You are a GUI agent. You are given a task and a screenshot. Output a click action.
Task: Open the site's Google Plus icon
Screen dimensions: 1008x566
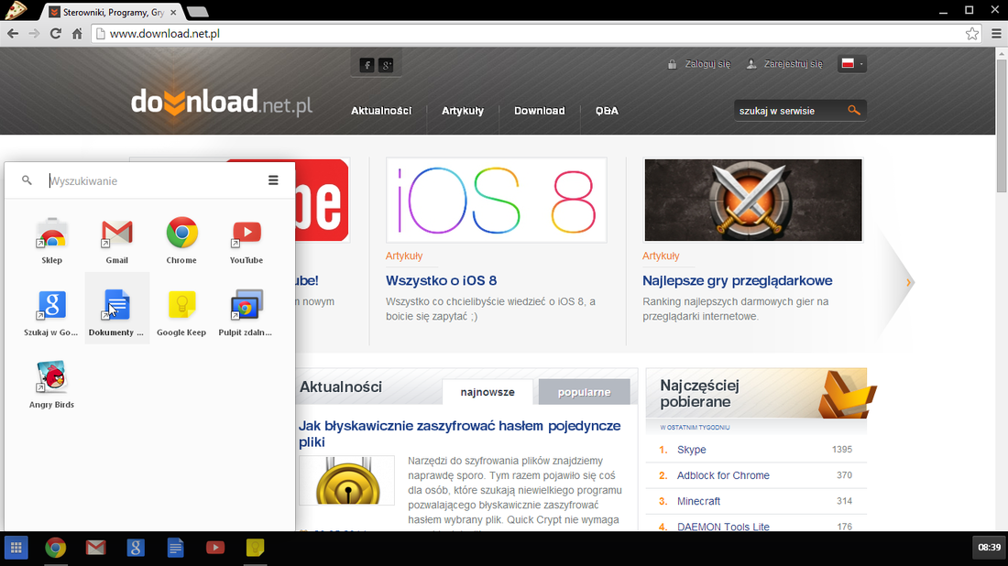[x=387, y=65]
